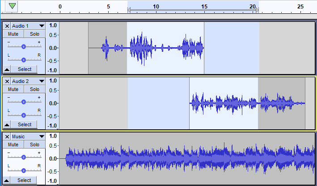
Task: Click the green playhead triangle icon
Action: coord(13,6)
